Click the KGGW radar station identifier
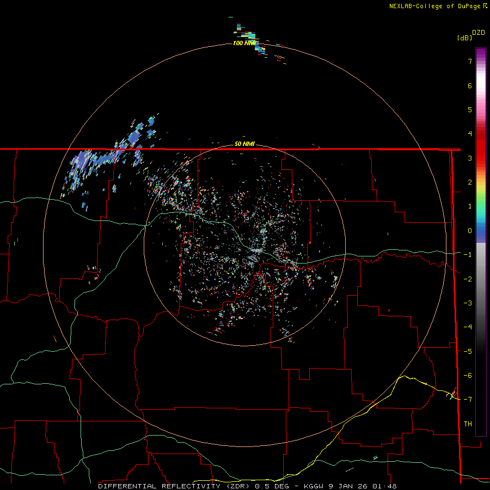The height and width of the screenshot is (490, 490). click(x=314, y=486)
